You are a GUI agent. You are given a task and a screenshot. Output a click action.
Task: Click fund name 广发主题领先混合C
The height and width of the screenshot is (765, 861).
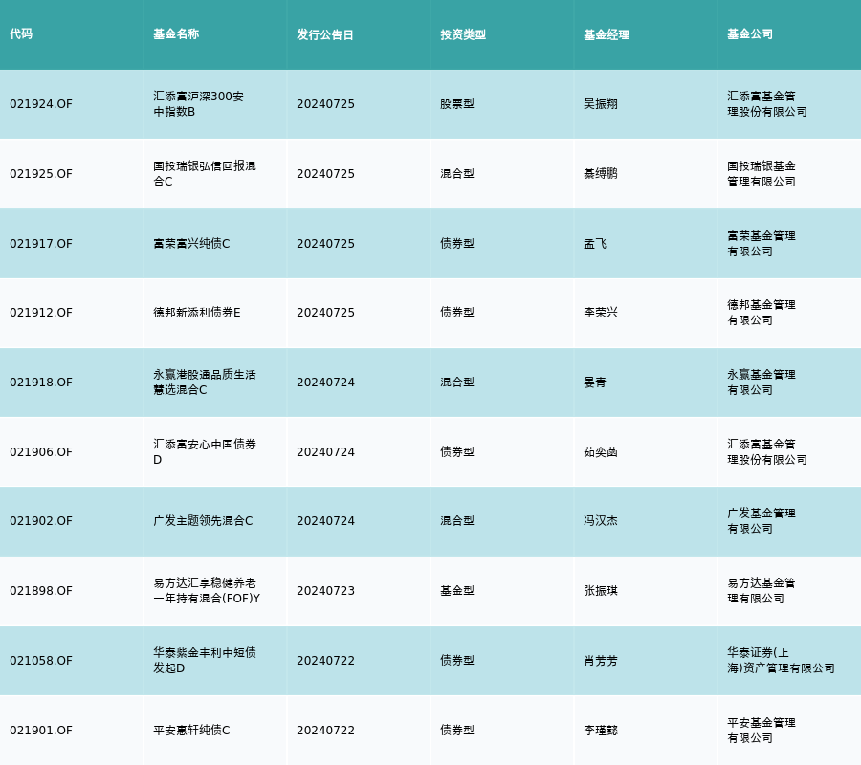(x=203, y=521)
